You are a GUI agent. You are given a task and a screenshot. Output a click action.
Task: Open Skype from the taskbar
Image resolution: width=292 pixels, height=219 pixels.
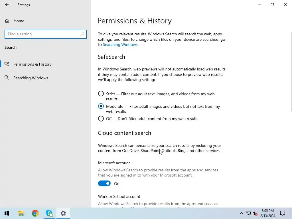coord(49,213)
